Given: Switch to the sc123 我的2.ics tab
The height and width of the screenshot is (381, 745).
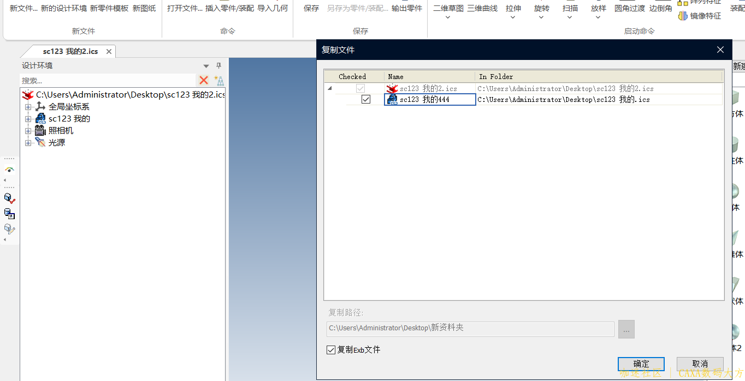Looking at the screenshot, I should click(70, 51).
